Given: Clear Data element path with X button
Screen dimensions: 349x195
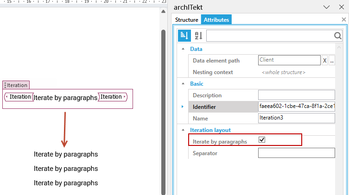Looking at the screenshot, I should pyautogui.click(x=324, y=61).
